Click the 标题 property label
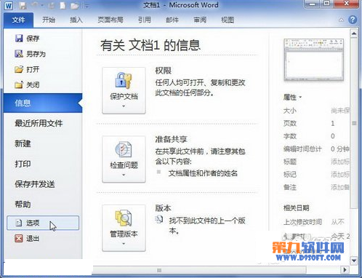The image size is (362, 278). click(x=290, y=162)
